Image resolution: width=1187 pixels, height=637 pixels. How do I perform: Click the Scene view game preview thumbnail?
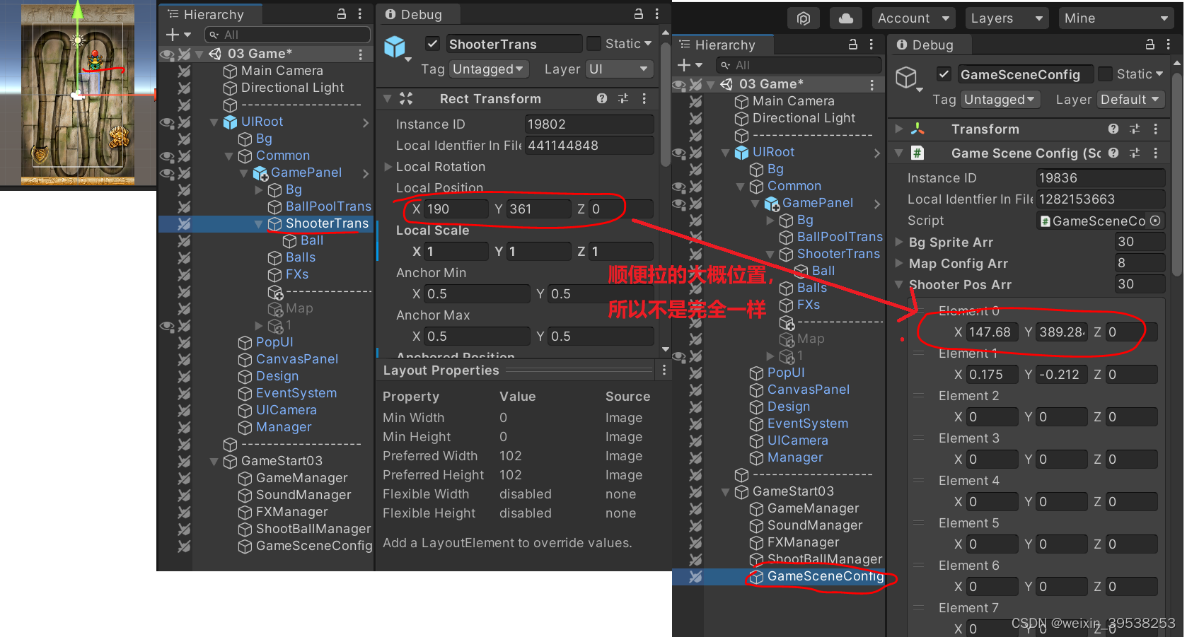tap(78, 95)
